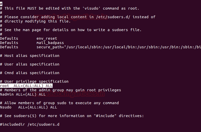Click the 'Allow members of group sudo' comment
The height and width of the screenshot is (132, 201).
click(59, 103)
